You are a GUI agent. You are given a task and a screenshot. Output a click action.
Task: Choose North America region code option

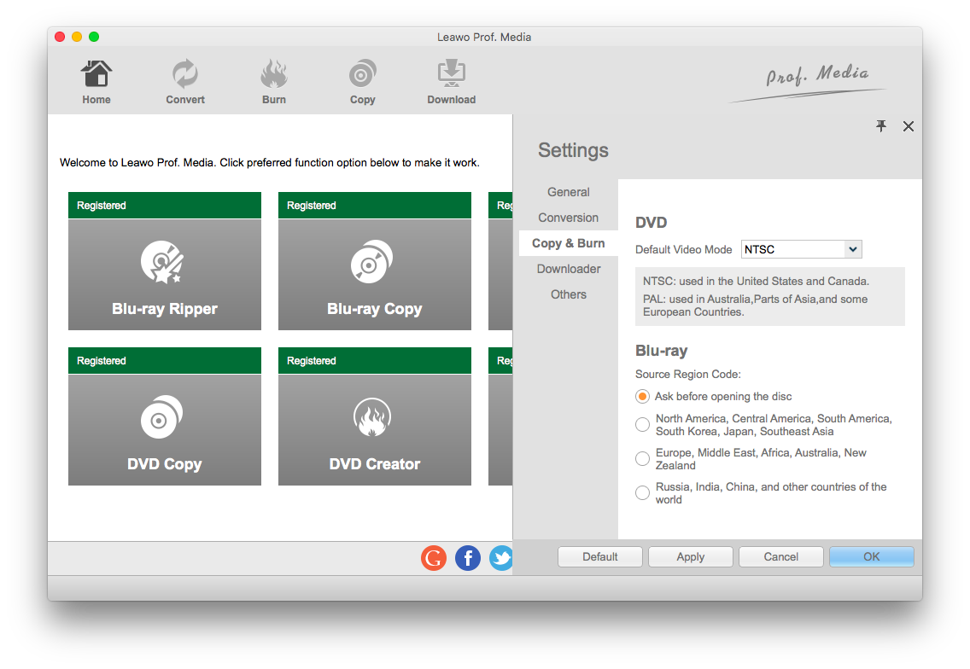(643, 425)
